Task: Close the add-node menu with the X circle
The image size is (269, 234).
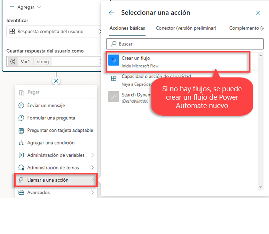Action: 56,81
